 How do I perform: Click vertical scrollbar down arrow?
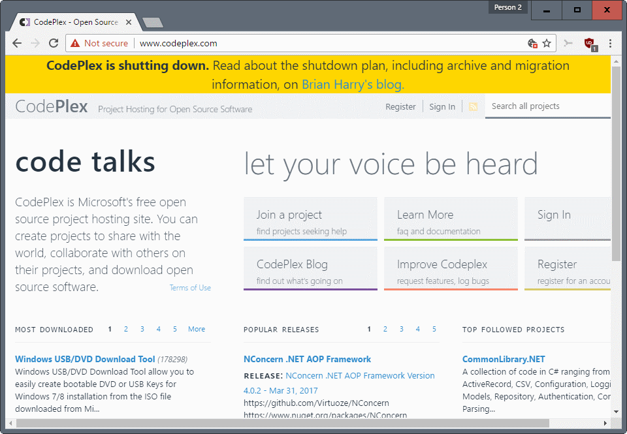[x=616, y=411]
